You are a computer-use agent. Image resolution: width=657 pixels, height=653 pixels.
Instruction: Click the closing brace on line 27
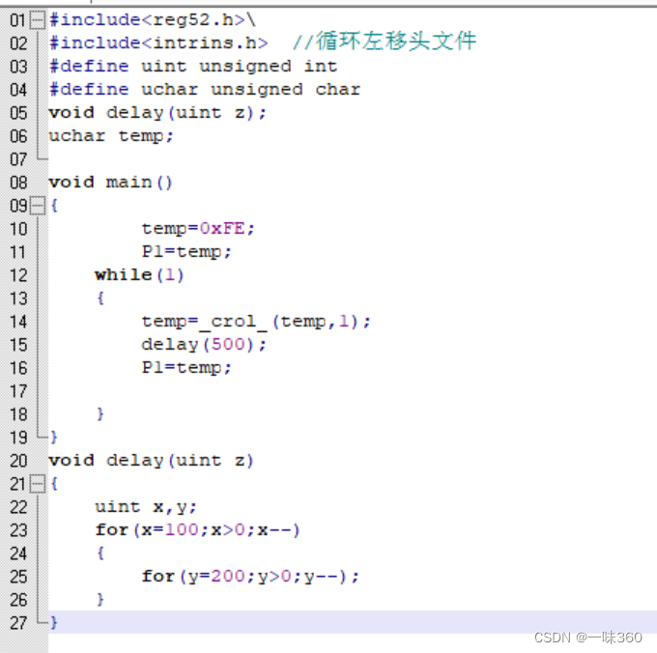pyautogui.click(x=54, y=623)
